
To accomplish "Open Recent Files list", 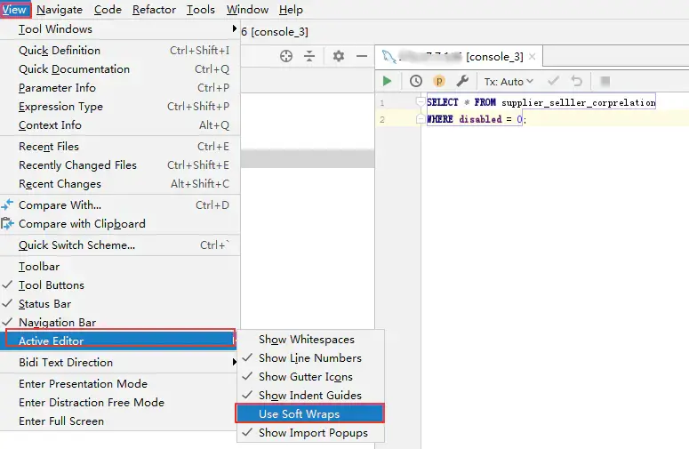I will (x=119, y=147).
